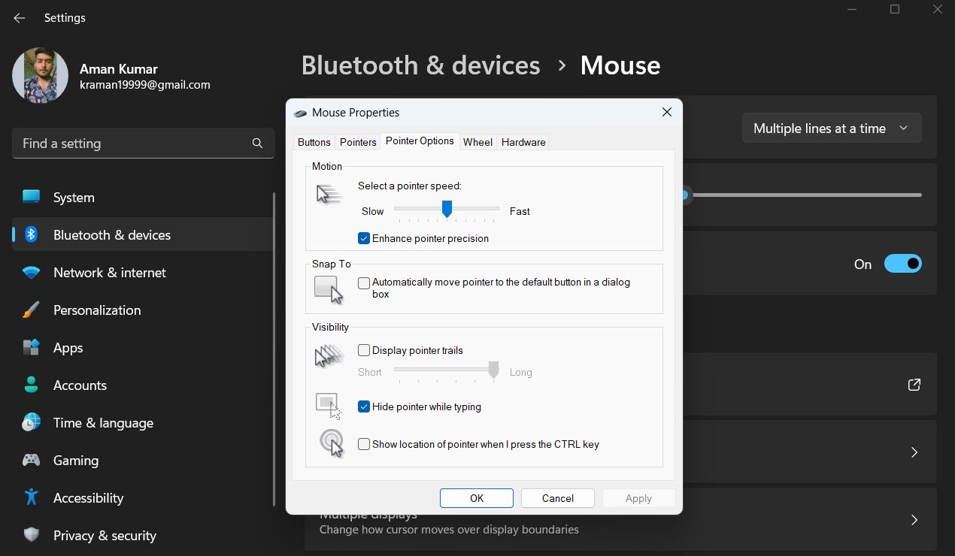This screenshot has width=955, height=556.
Task: Uncheck Hide pointer while typing
Action: pyautogui.click(x=364, y=406)
